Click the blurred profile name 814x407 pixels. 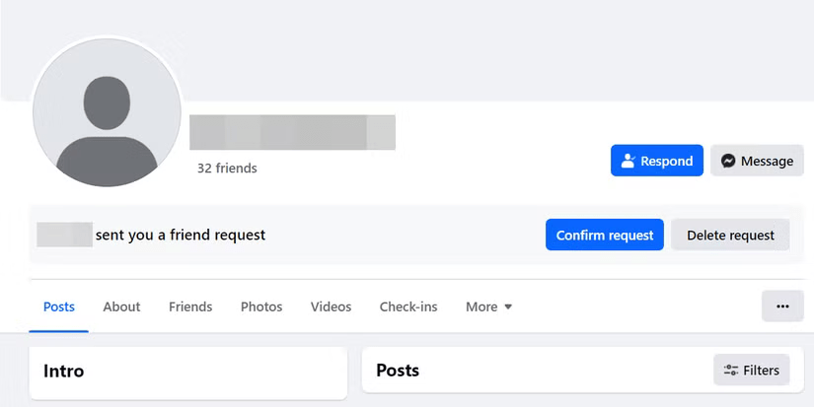292,132
